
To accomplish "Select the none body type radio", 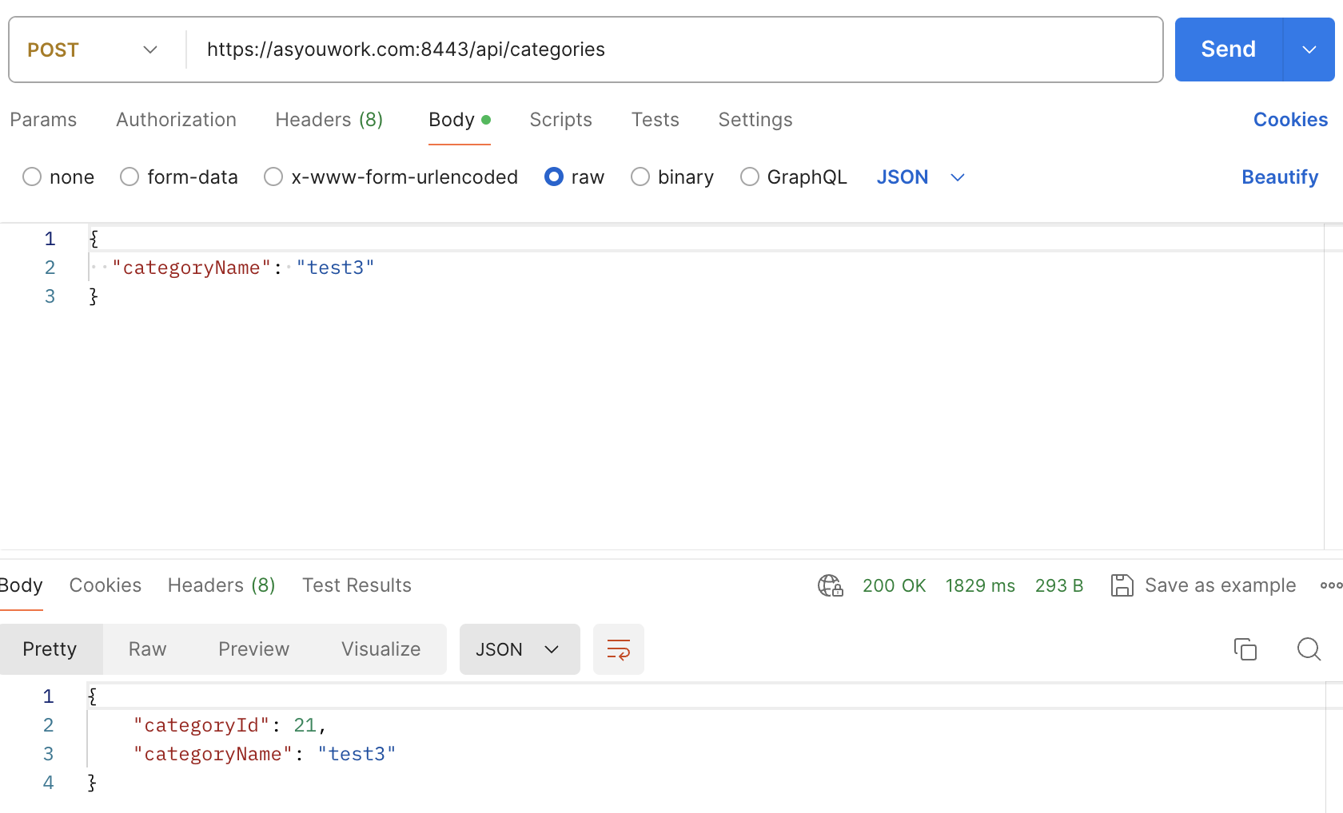I will (32, 176).
